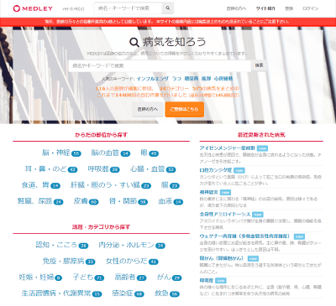Click the header magnifier search button
336x306 pixels.
pyautogui.click(x=168, y=8)
